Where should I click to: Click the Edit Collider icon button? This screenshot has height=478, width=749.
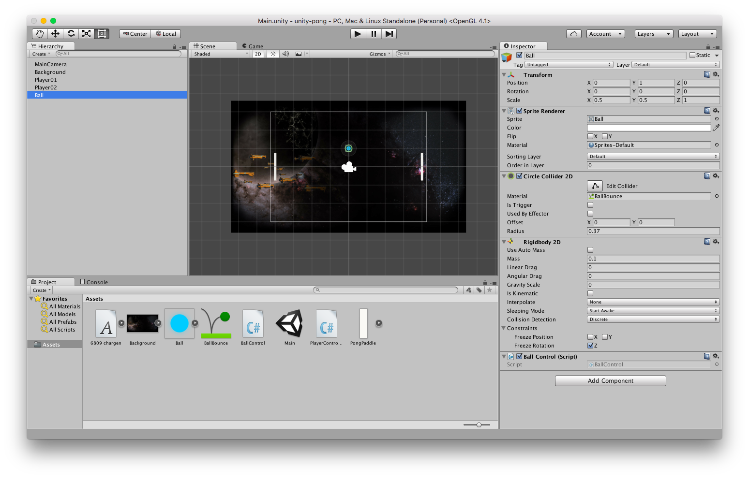pos(595,186)
